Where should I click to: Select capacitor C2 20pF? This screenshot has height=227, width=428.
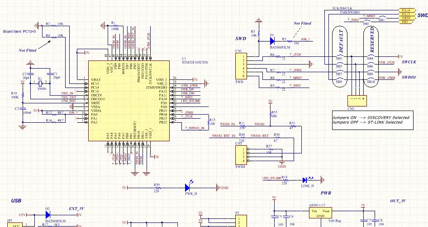pyautogui.click(x=30, y=74)
